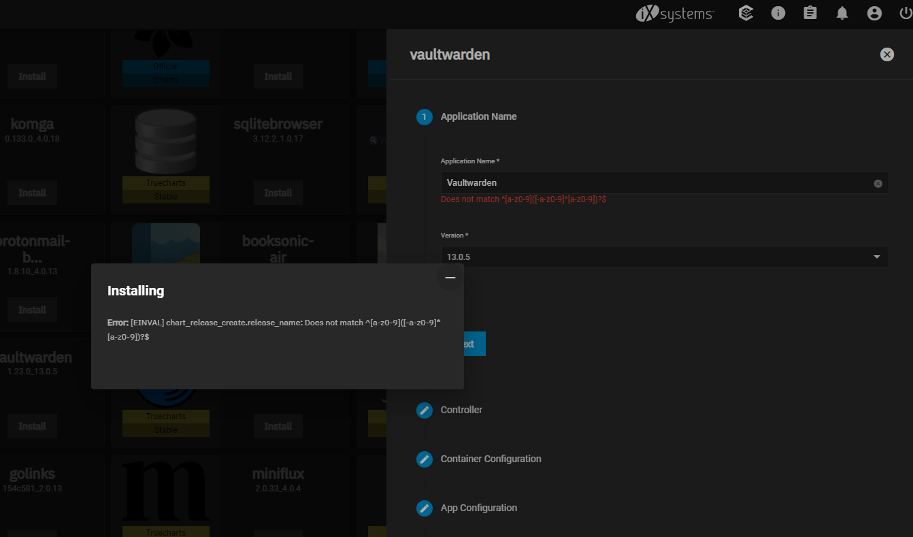This screenshot has width=913, height=537.
Task: Click the EINVAL error message in the dialog
Action: (276, 329)
